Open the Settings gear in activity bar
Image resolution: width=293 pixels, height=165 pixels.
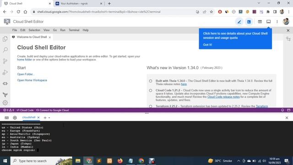coord(5,103)
